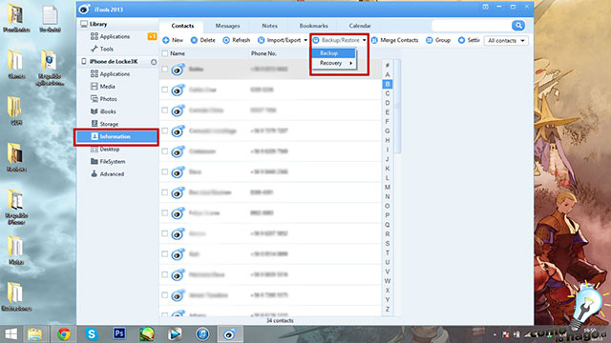The height and width of the screenshot is (343, 611).
Task: Switch to the Calendar tab
Action: click(360, 26)
